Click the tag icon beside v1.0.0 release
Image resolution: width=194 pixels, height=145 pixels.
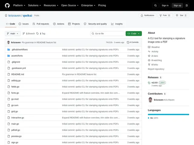(149, 83)
